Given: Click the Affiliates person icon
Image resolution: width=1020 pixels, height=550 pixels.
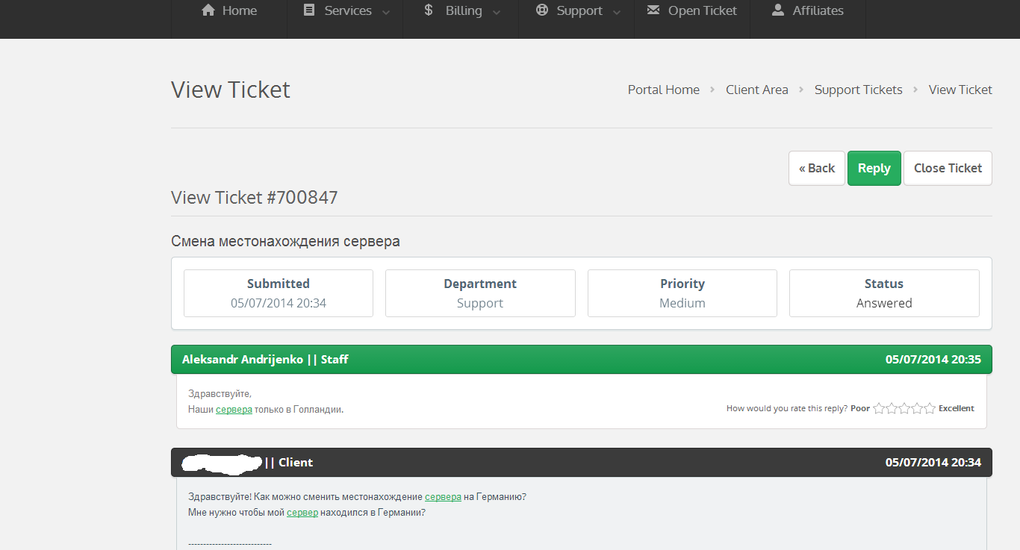Looking at the screenshot, I should click(x=778, y=10).
